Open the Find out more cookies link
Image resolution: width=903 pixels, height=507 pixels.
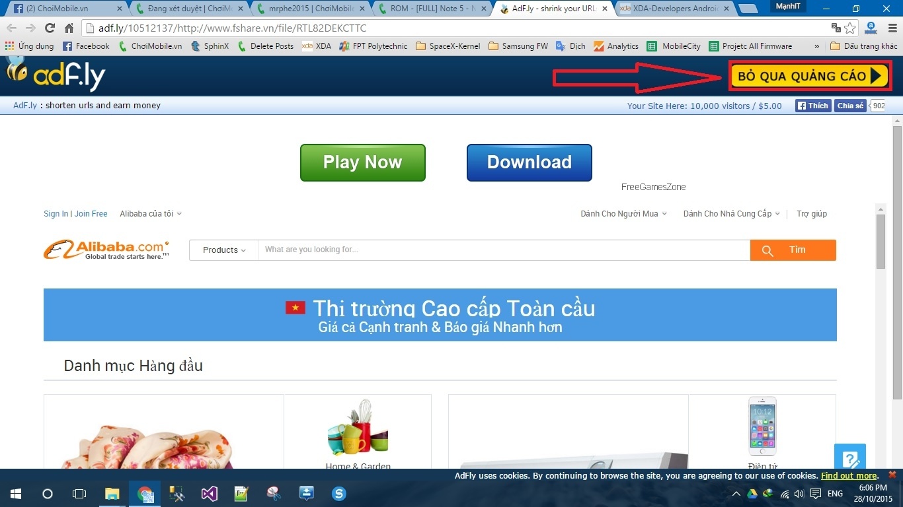coord(849,476)
